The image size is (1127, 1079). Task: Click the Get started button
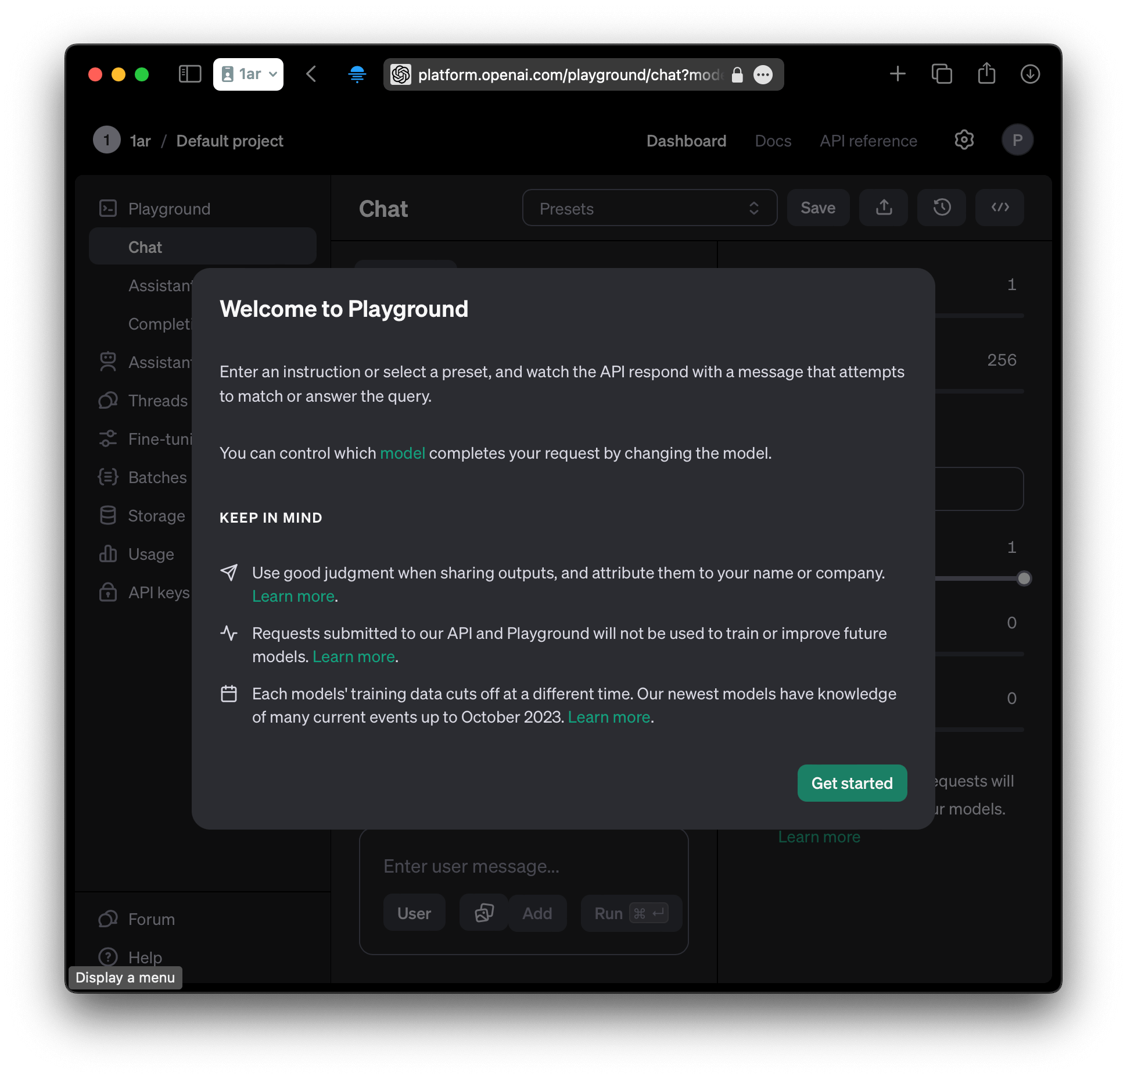[x=851, y=782]
